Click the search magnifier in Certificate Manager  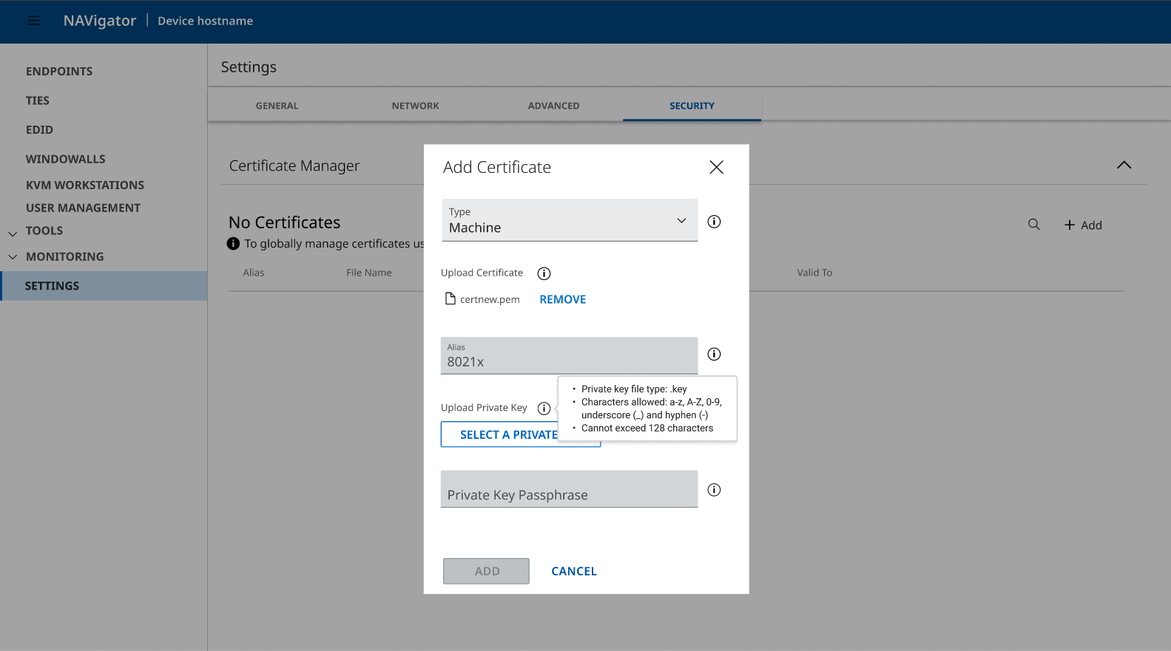point(1033,225)
